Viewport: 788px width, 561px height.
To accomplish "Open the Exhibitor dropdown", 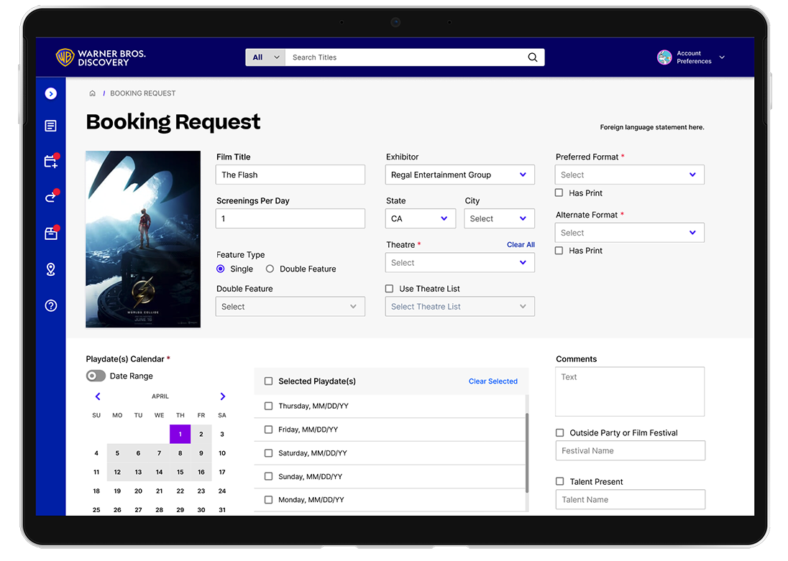I will tap(460, 175).
